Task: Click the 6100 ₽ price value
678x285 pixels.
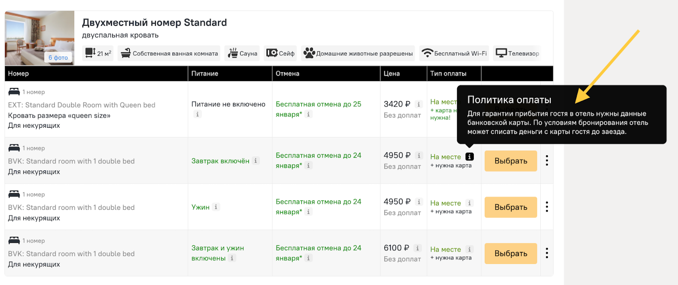Action: (396, 248)
